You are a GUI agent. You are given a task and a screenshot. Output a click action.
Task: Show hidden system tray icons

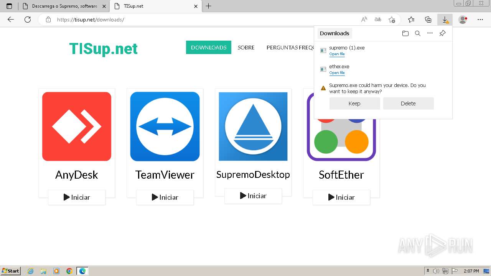tap(428, 271)
